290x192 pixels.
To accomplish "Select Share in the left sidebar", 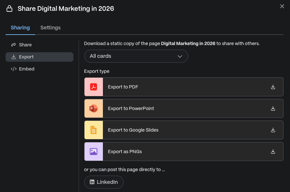I will click(x=39, y=45).
